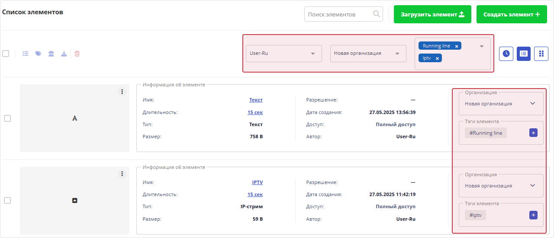
Task: Click the tags icon in bulk actions toolbar
Action: (39, 54)
